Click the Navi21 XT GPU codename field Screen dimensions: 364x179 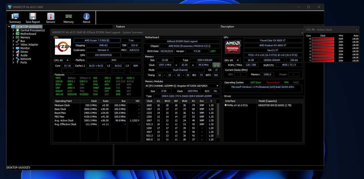(x=273, y=50)
